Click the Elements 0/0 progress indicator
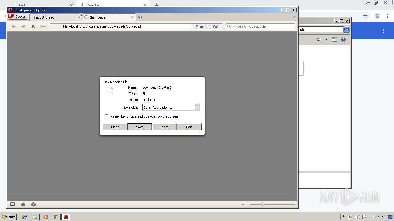Viewport: 394px width, 221px height. [207, 27]
